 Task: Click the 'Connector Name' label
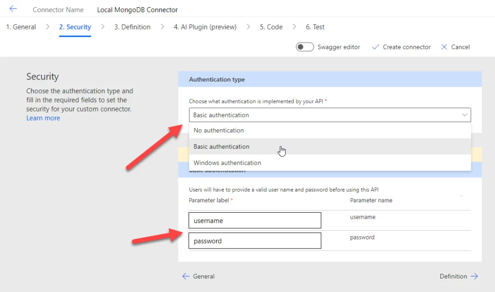(x=58, y=10)
